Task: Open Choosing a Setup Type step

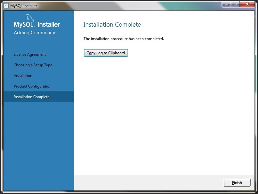Action: point(33,65)
